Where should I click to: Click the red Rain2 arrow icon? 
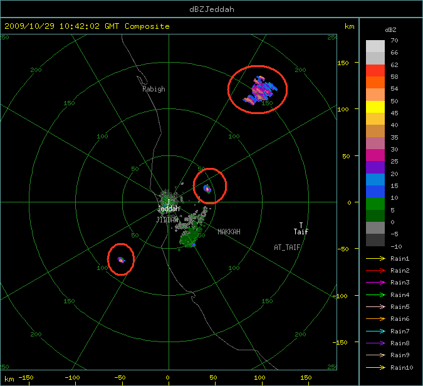375,270
